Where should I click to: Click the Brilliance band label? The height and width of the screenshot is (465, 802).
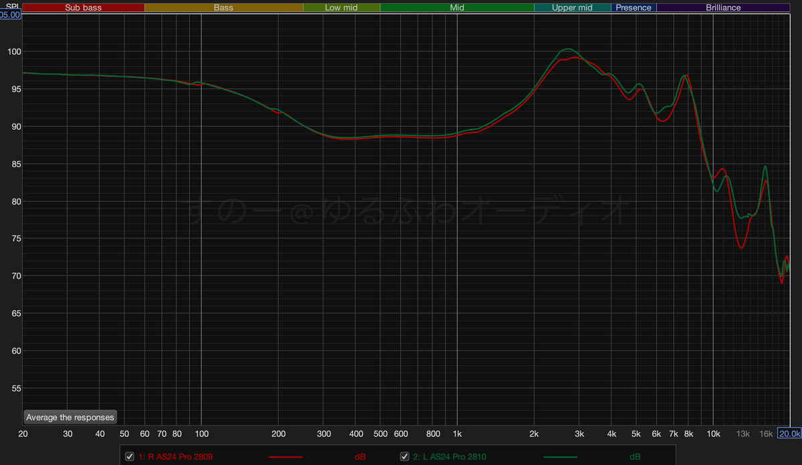723,8
